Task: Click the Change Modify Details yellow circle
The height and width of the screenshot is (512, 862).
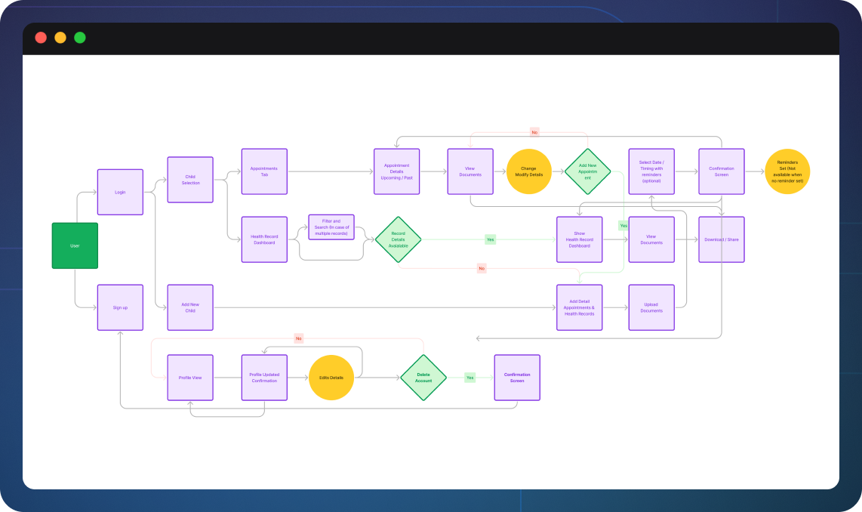Action: [x=528, y=171]
